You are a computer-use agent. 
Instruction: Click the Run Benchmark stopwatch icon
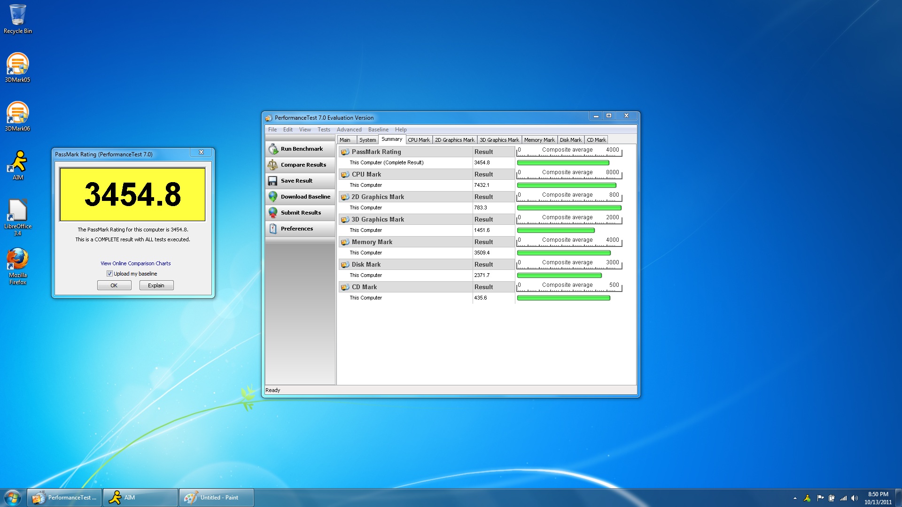pos(273,149)
